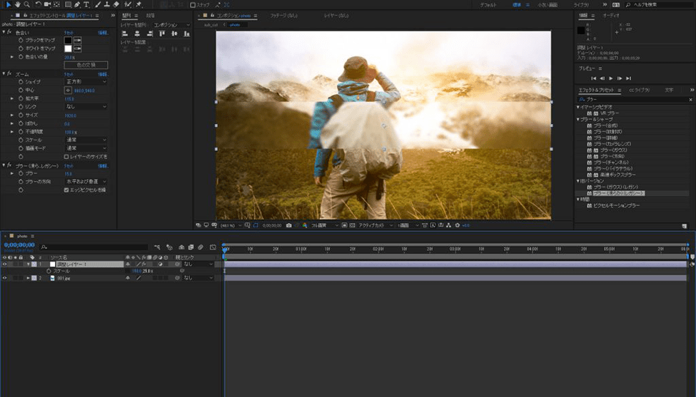Click the snapshot camera icon in viewer
The image size is (696, 397).
289,225
